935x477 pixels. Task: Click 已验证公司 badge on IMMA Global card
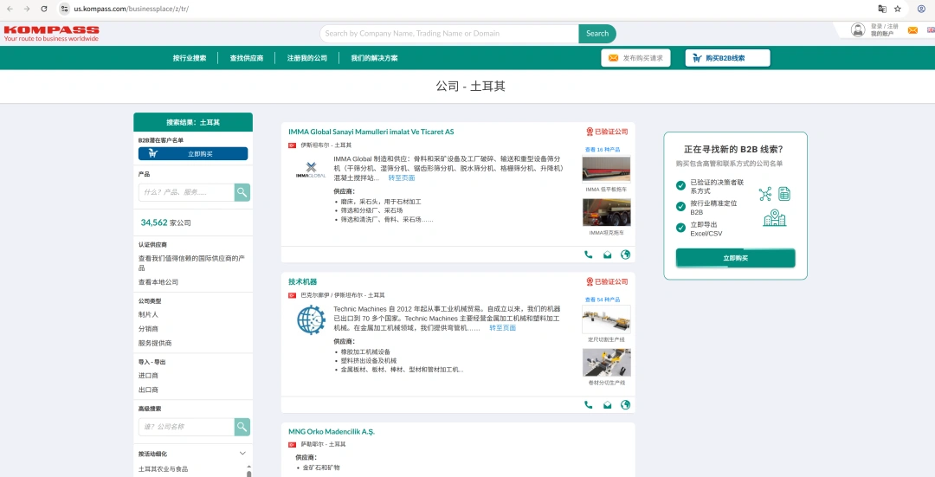[x=607, y=132]
